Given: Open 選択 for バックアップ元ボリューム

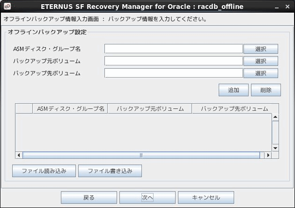Looking at the screenshot, I should coord(261,61).
